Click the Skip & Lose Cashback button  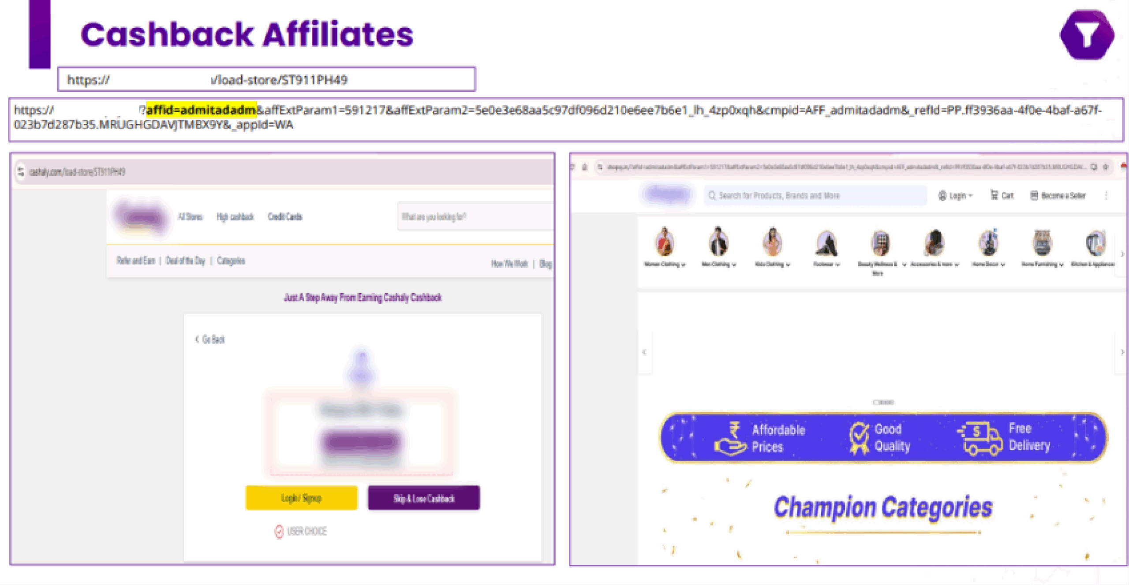pyautogui.click(x=423, y=499)
